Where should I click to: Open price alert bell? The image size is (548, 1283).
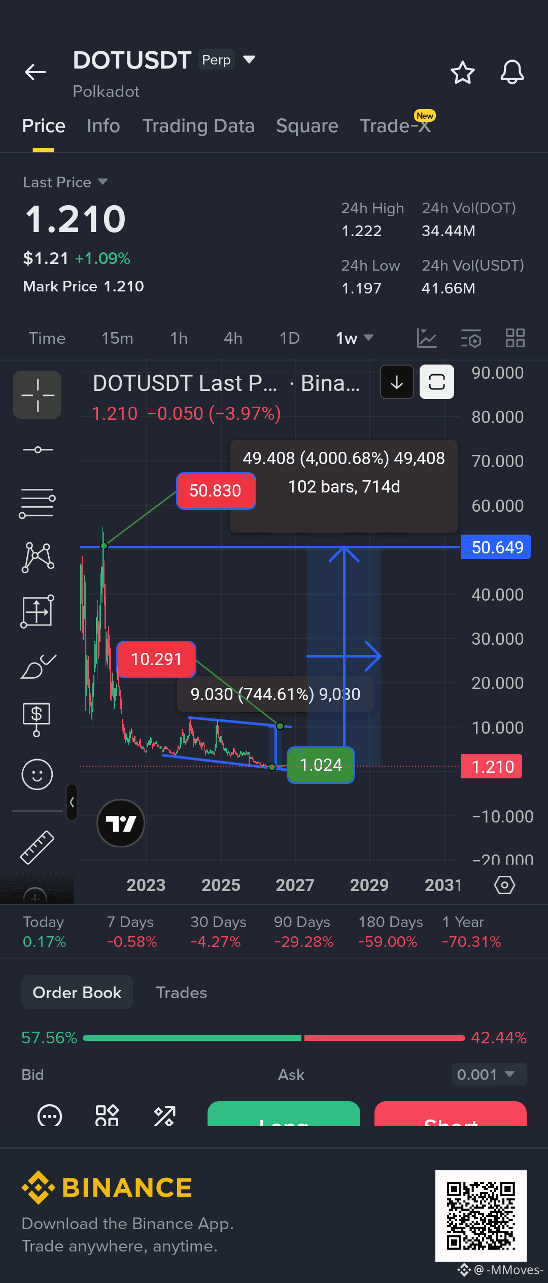tap(512, 72)
